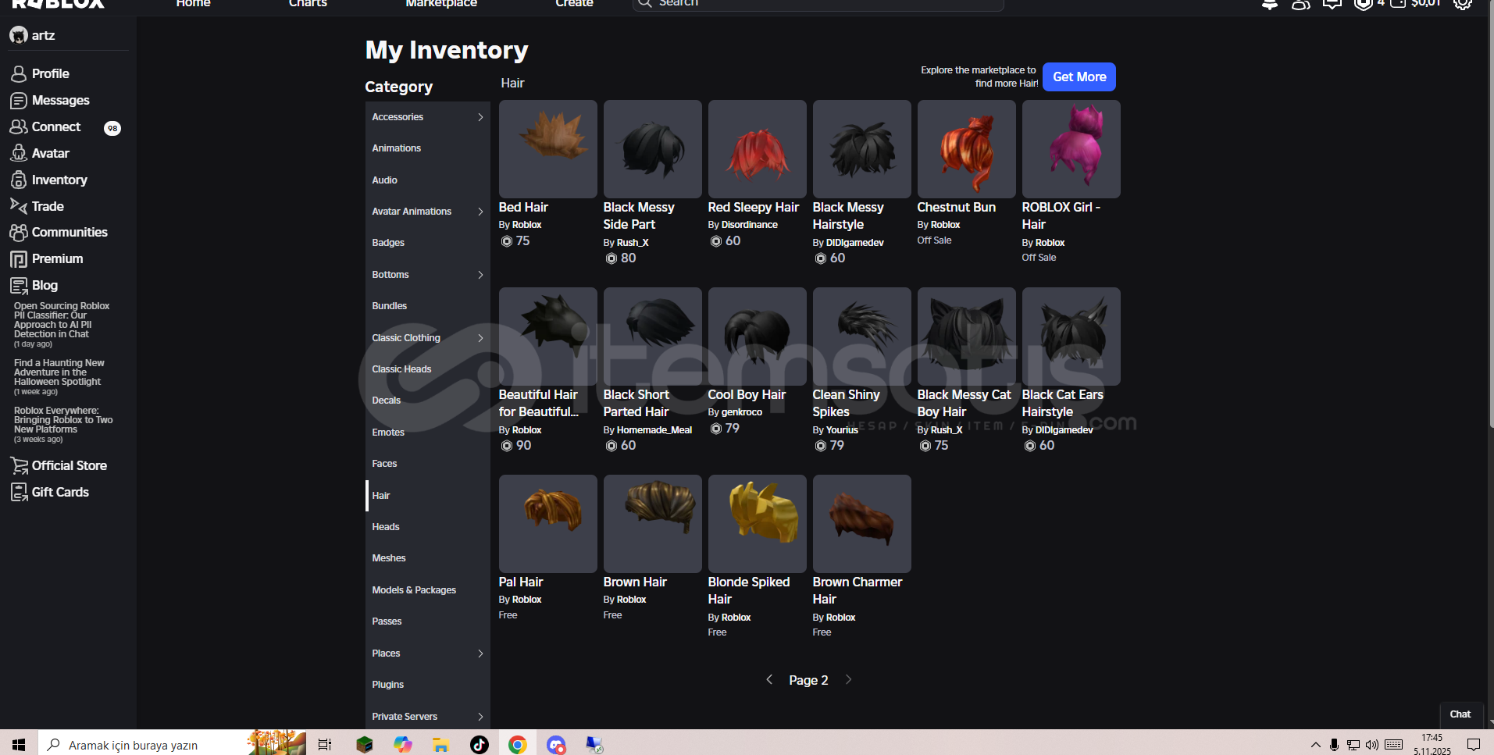
Task: Click the microphone tray icon
Action: 1334,744
